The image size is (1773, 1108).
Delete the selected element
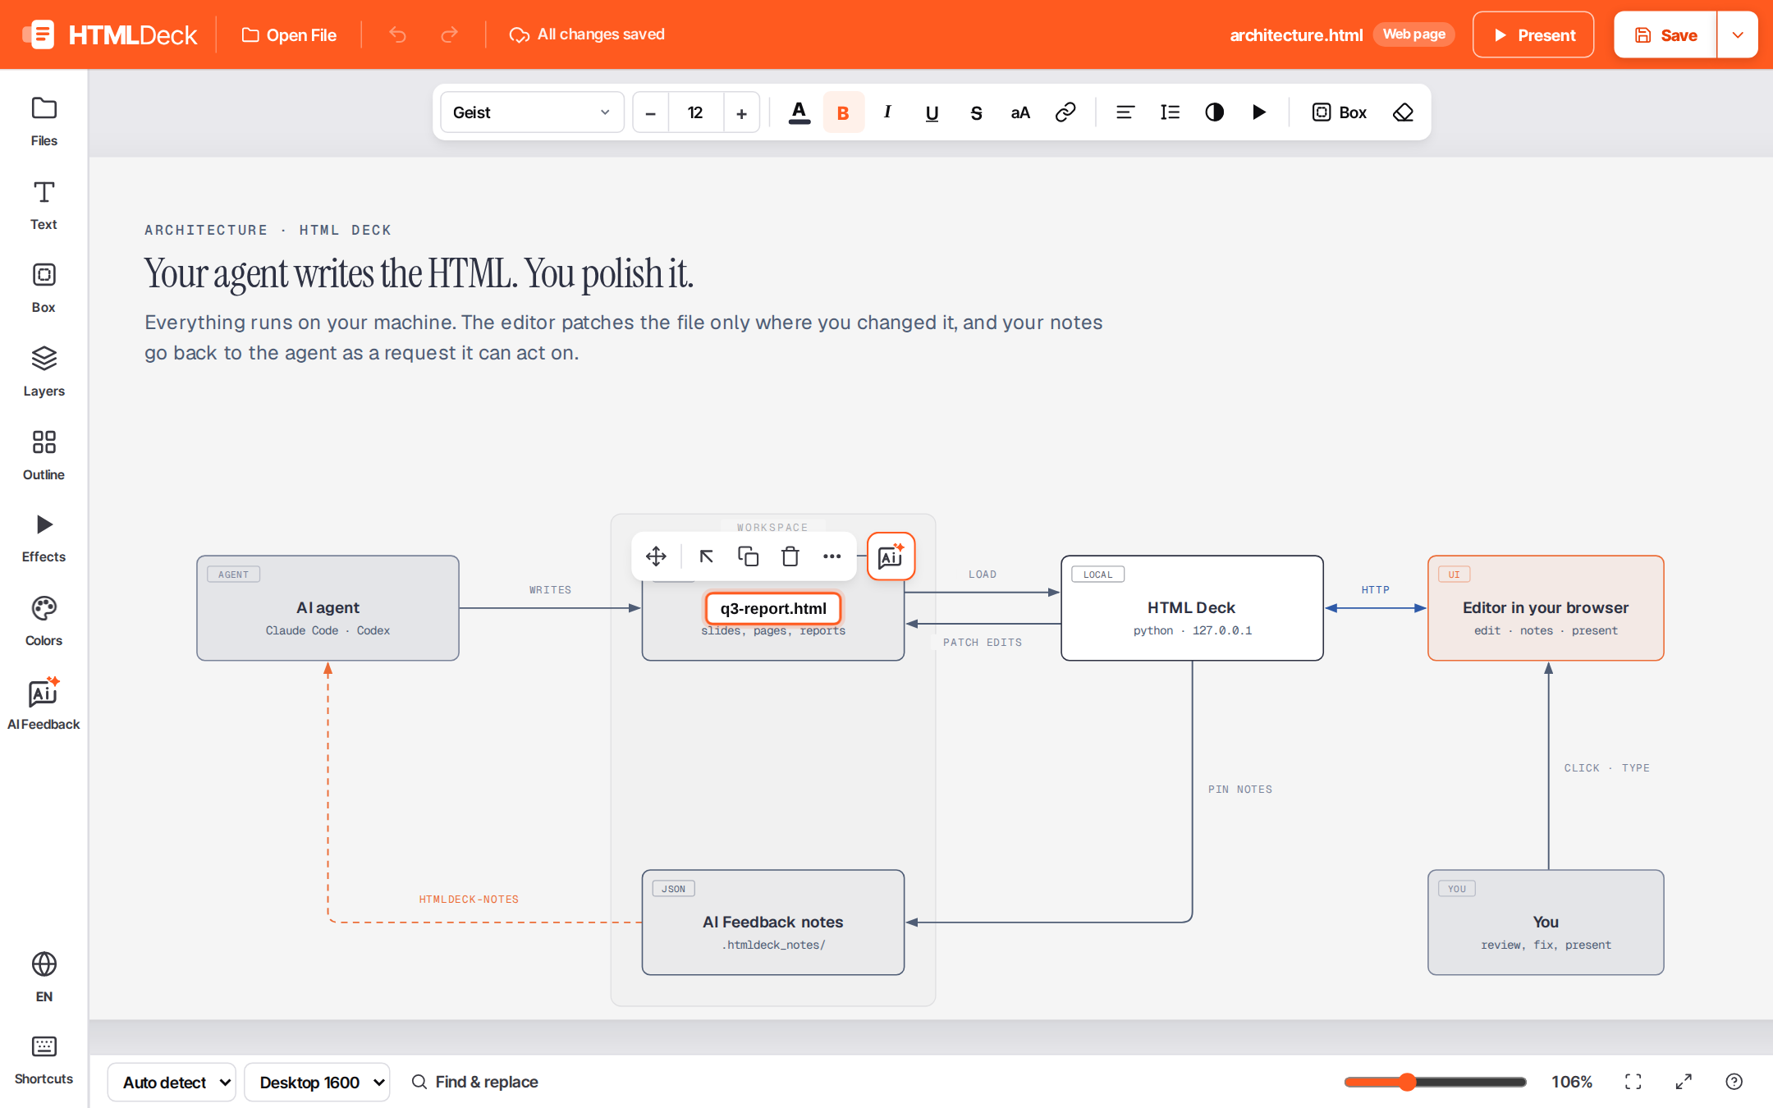tap(790, 556)
